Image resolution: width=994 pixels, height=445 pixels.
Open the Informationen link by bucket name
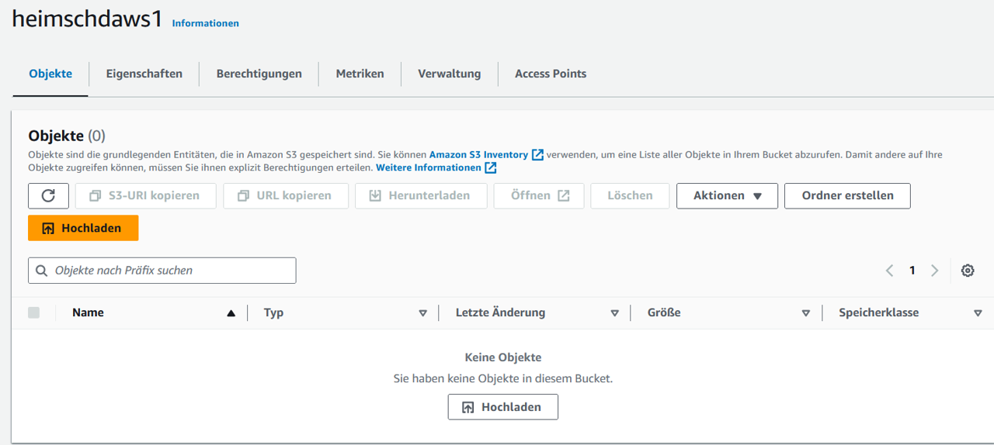205,23
